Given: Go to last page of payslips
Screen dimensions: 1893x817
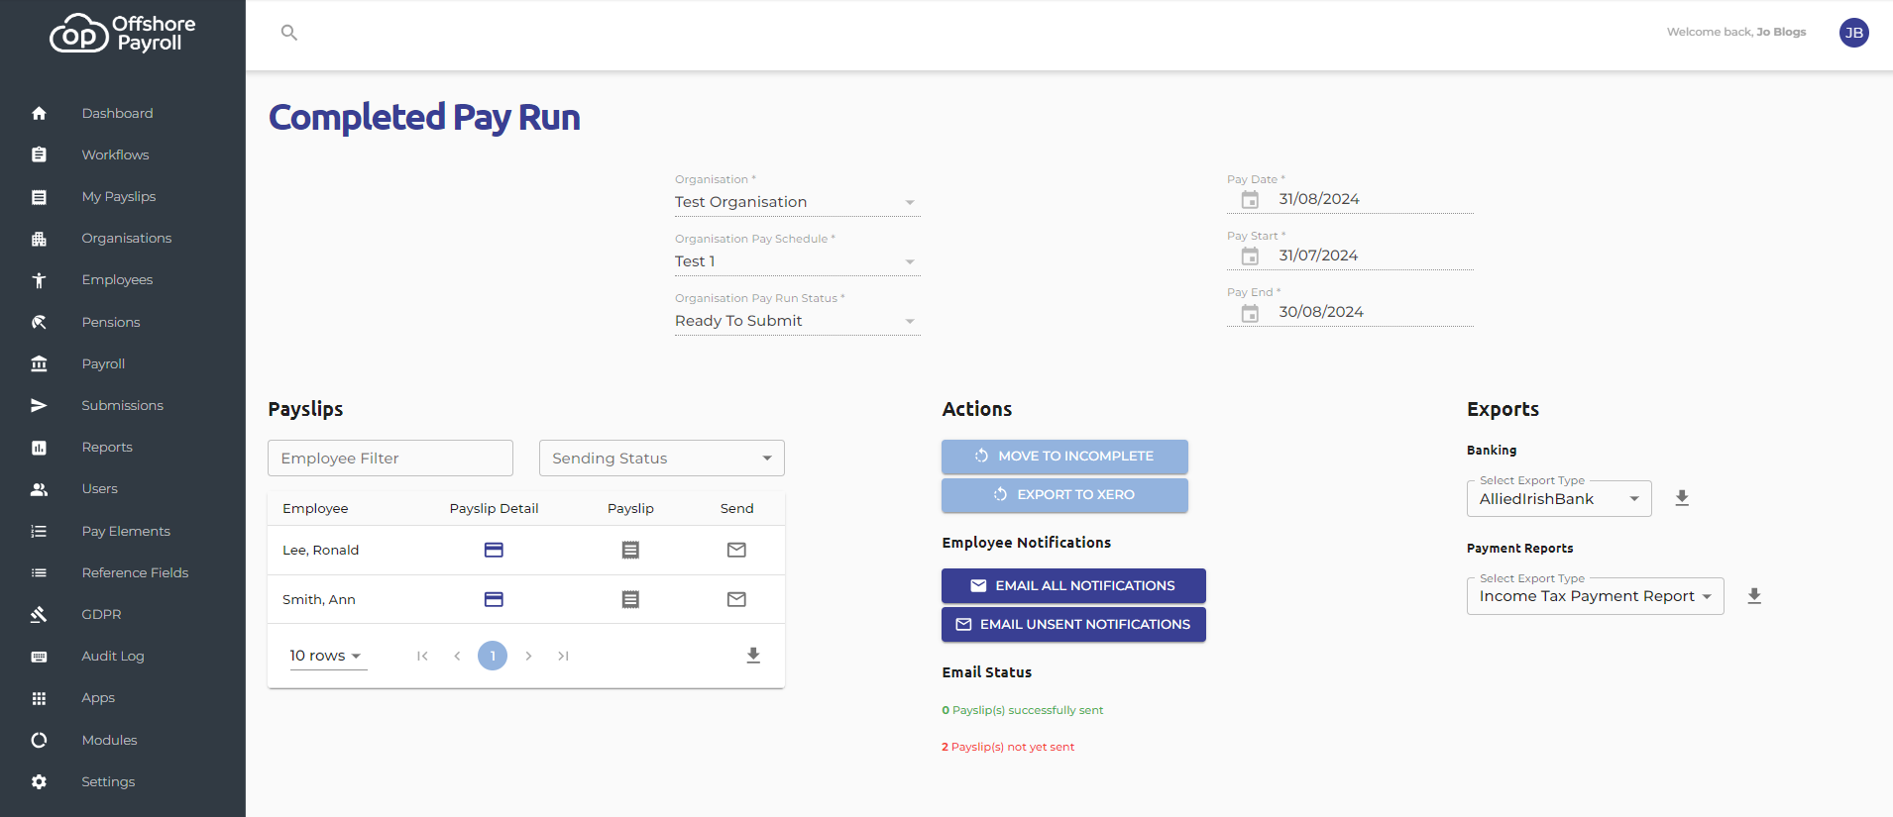Looking at the screenshot, I should (x=563, y=656).
